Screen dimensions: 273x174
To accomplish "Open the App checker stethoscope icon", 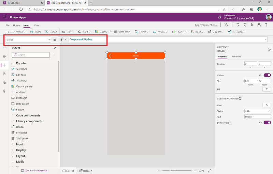I will point(226,25).
